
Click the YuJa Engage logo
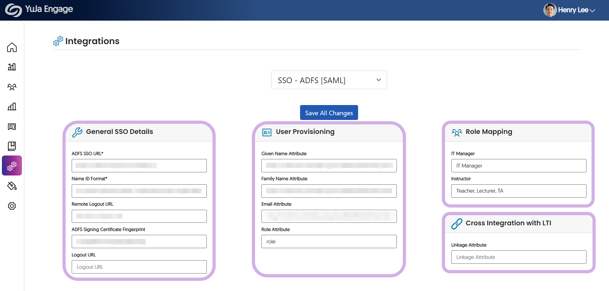(x=39, y=10)
